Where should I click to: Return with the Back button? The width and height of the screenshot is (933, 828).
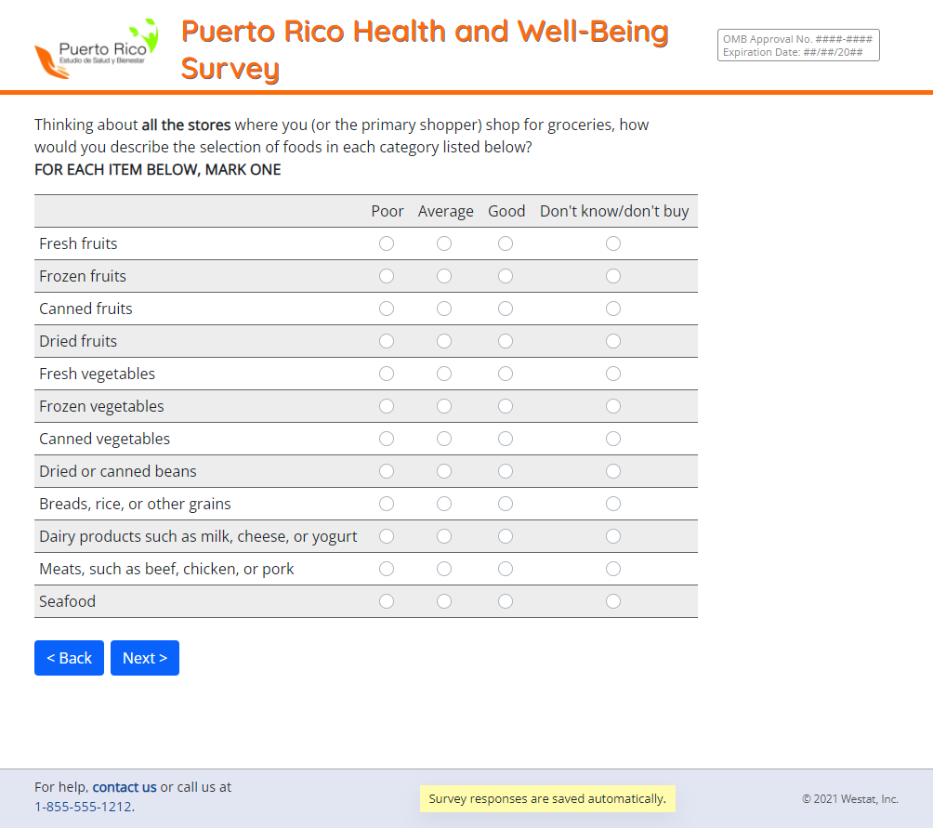[x=69, y=658]
